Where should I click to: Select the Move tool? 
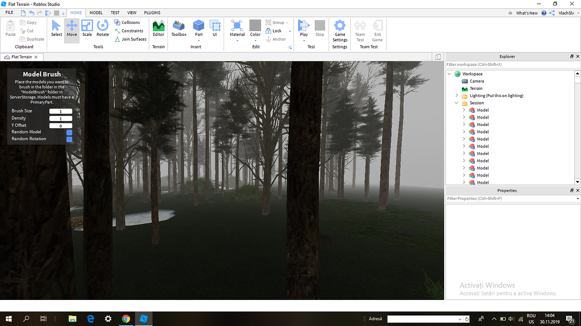click(72, 29)
